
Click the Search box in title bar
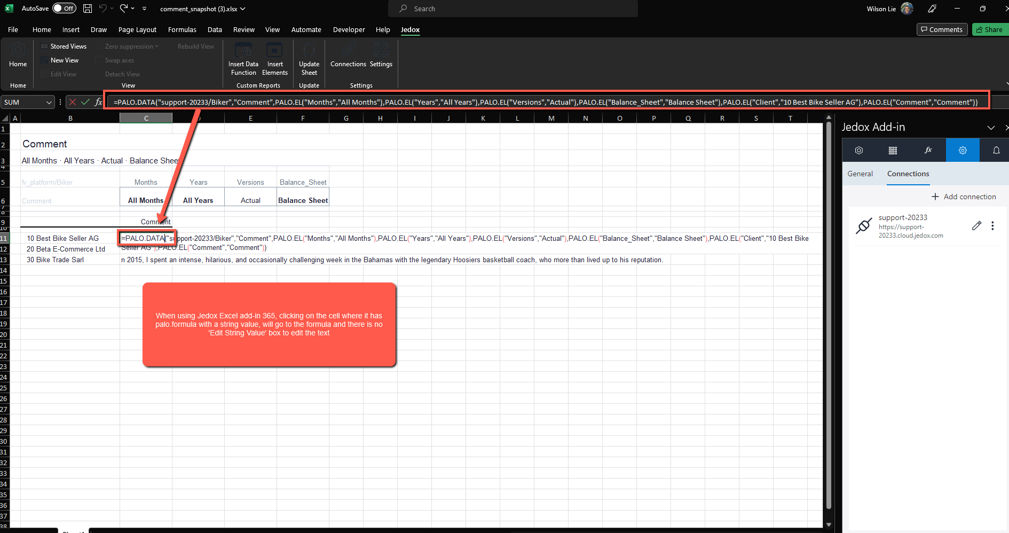(x=513, y=9)
